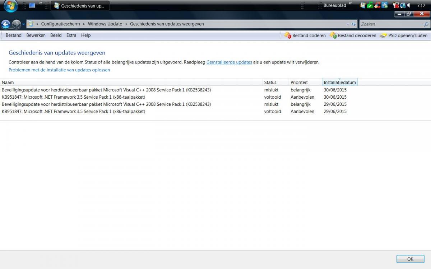Expand the quick launch overflow chevron
Image resolution: width=431 pixels, height=269 pixels.
click(41, 4)
